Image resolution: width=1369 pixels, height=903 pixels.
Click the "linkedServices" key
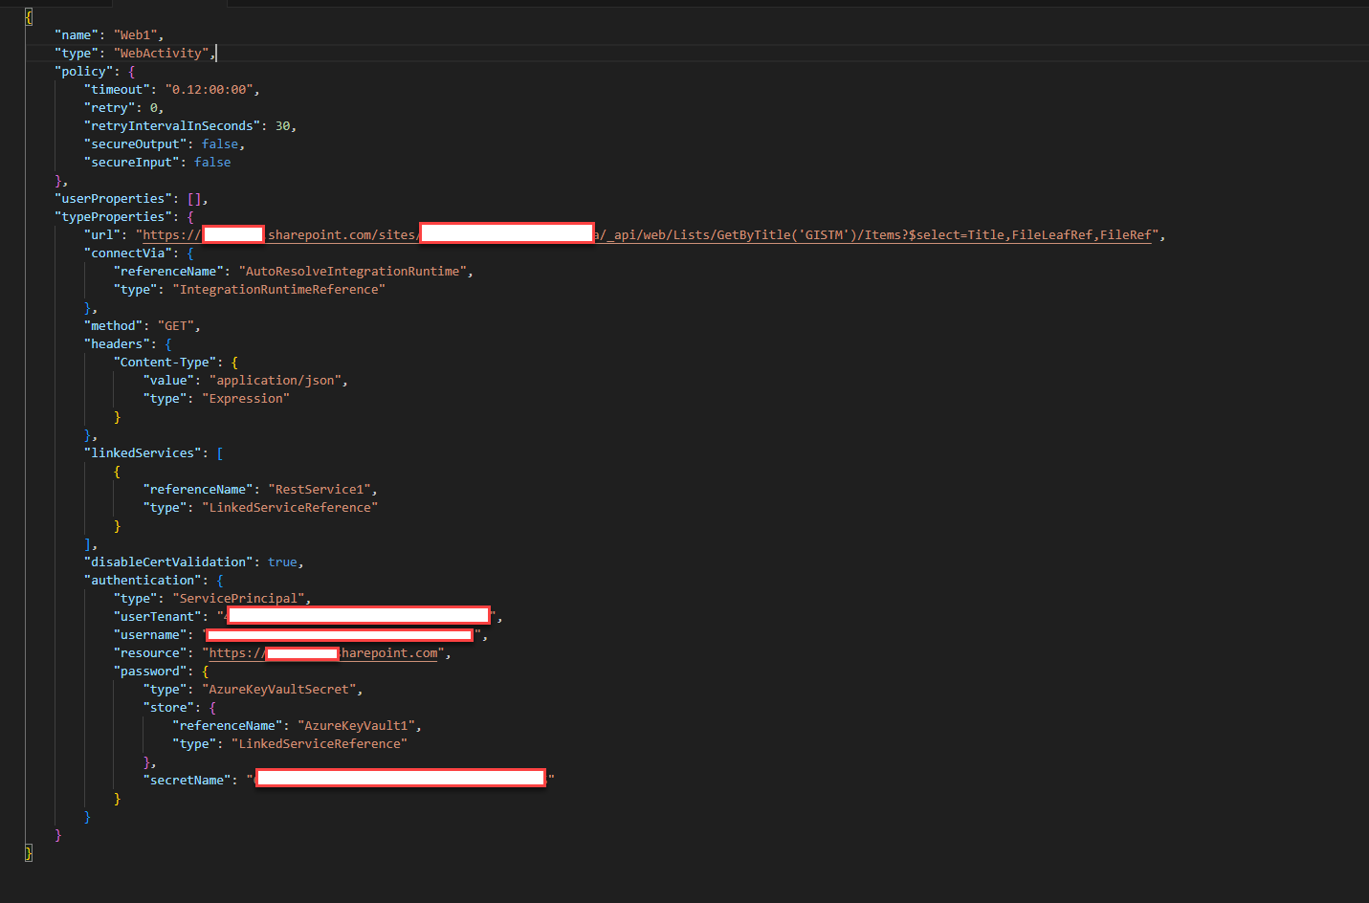pyautogui.click(x=143, y=453)
